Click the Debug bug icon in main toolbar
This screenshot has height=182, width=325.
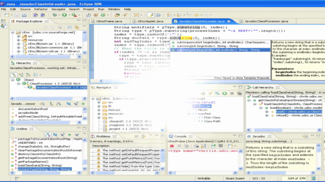tap(55, 15)
